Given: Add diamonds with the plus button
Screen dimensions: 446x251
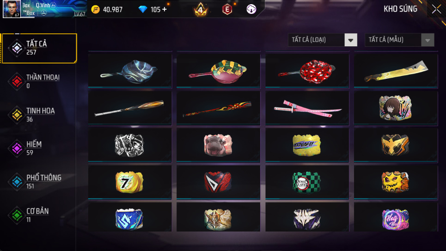Looking at the screenshot, I should point(165,9).
